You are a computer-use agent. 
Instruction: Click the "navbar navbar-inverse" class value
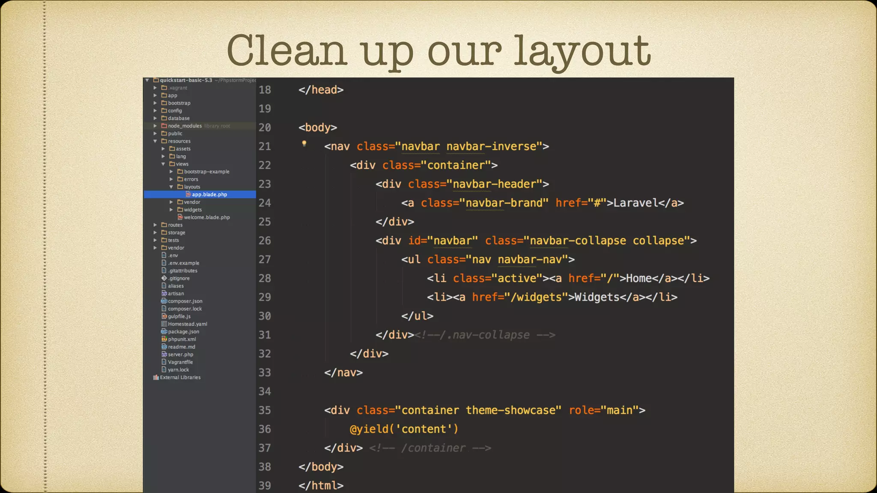(468, 146)
